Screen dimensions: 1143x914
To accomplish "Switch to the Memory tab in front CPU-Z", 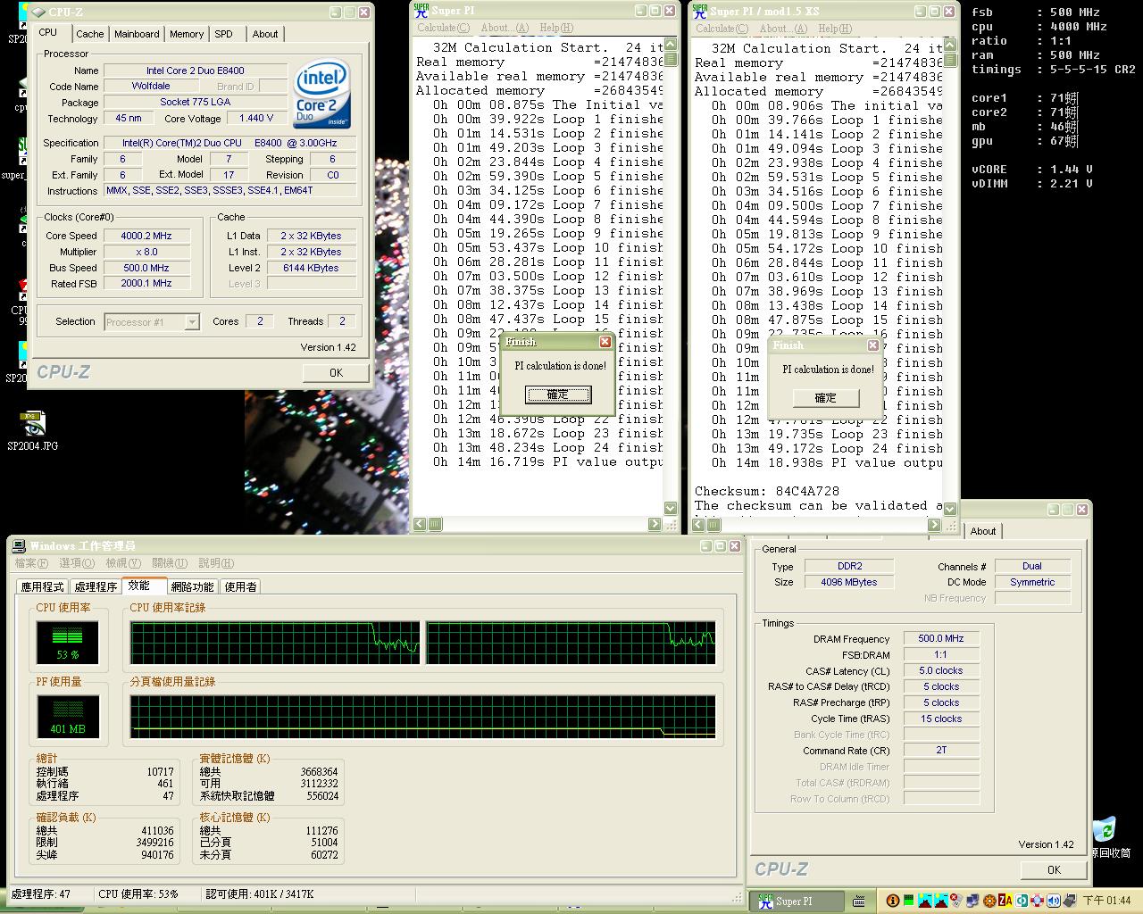I will pos(187,34).
